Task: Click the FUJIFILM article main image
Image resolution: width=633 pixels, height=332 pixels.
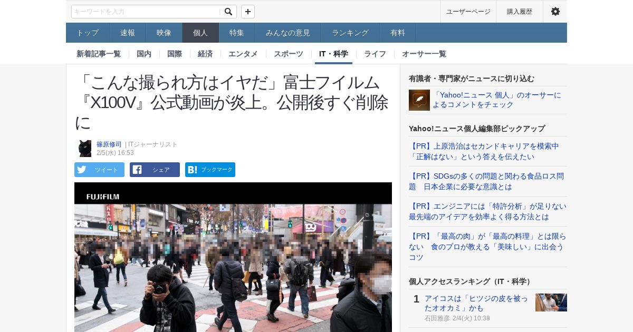Action: [233, 257]
